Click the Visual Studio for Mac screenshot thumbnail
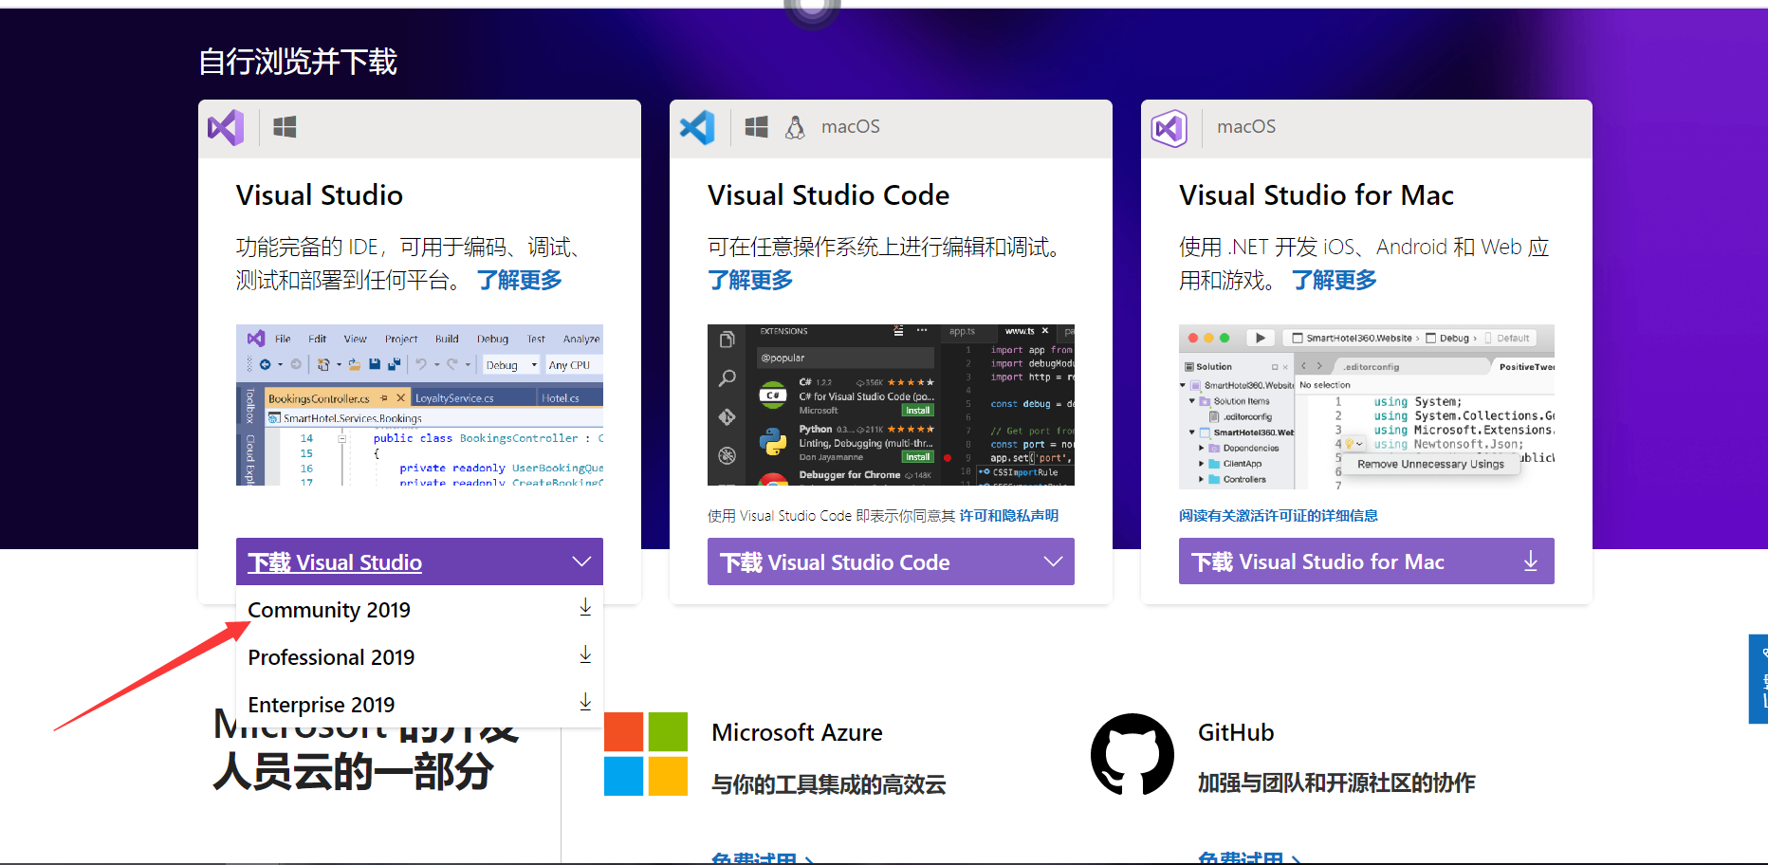This screenshot has width=1768, height=865. 1366,405
